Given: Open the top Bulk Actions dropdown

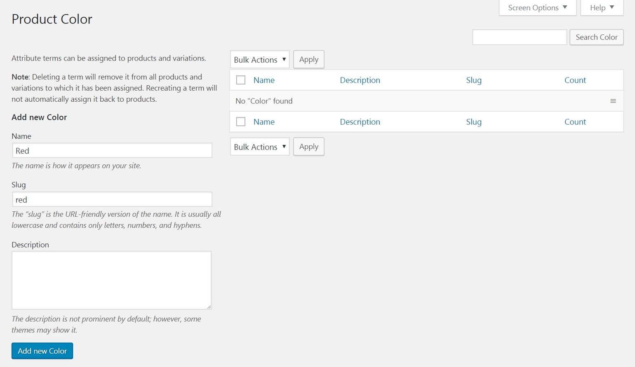Looking at the screenshot, I should [x=259, y=59].
